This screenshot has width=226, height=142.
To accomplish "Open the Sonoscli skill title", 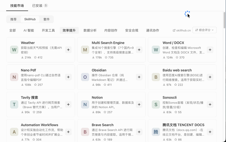I will click(169, 97).
